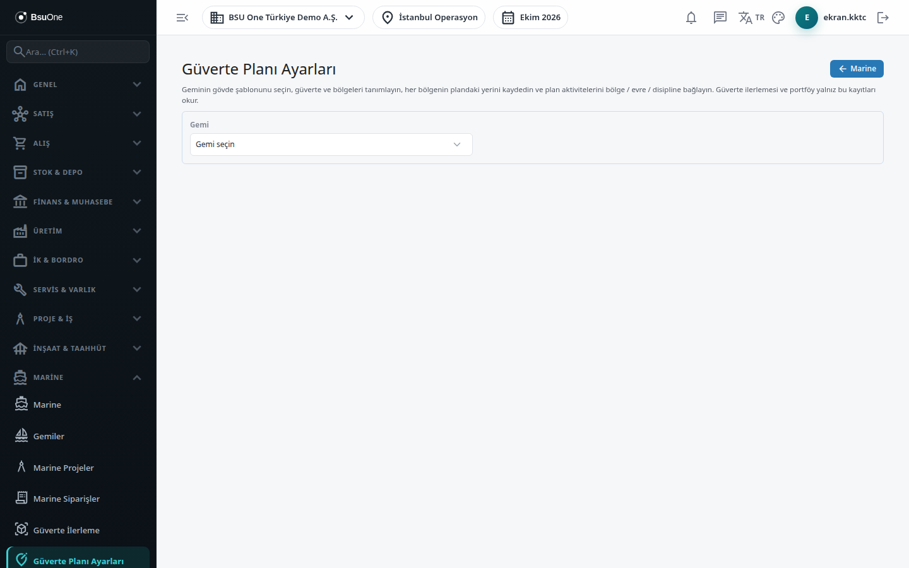Click the Satış network icon
The image size is (909, 568).
pos(20,114)
